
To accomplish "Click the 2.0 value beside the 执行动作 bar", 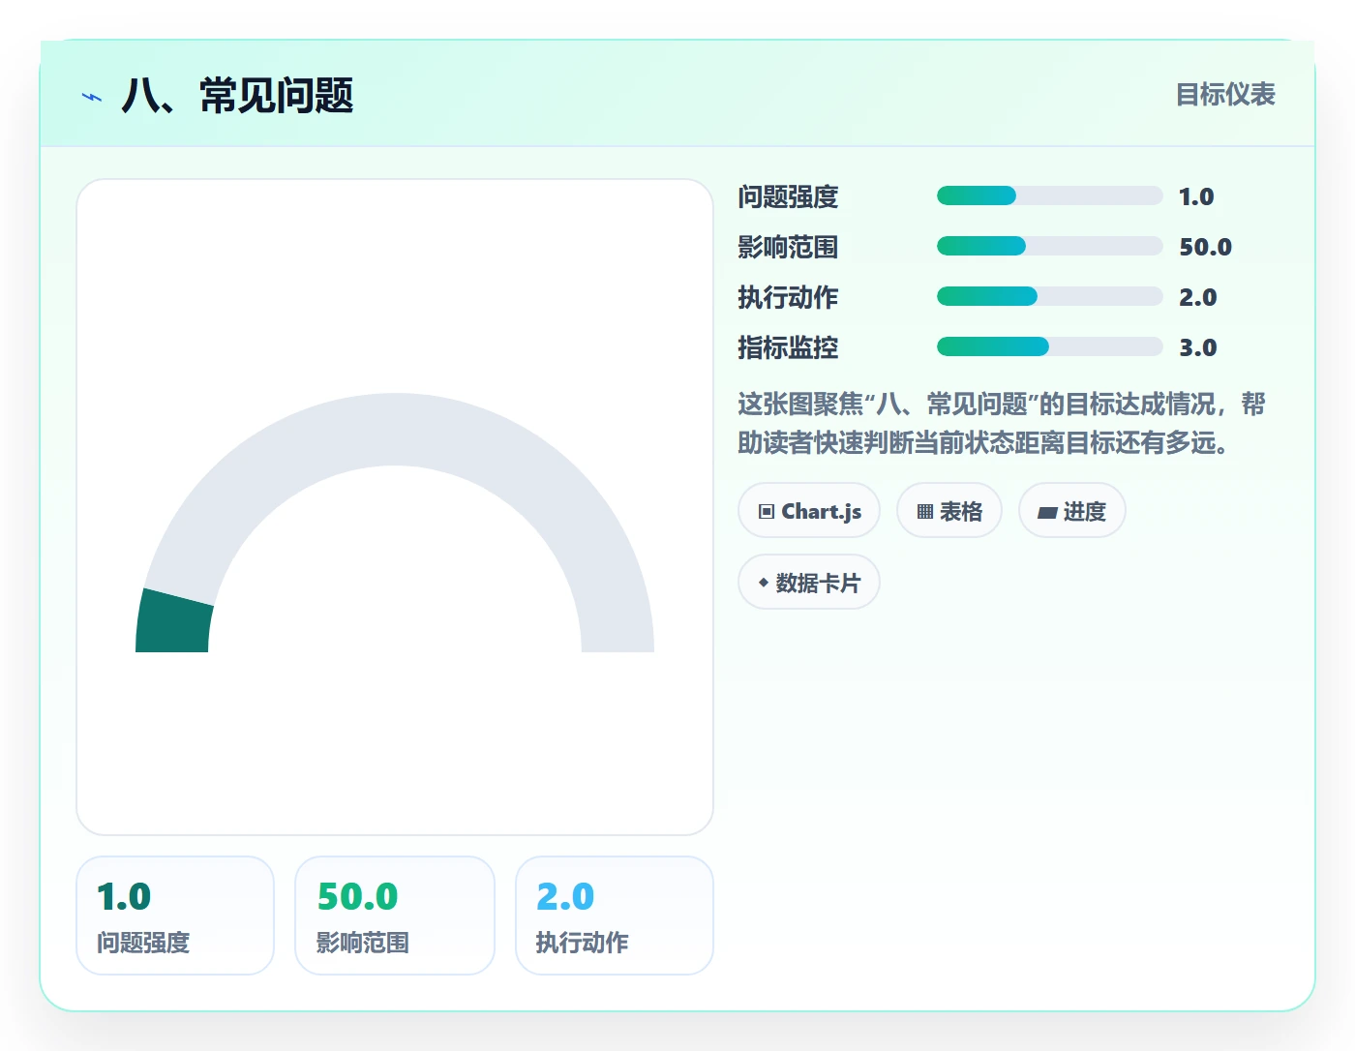I will (1197, 297).
